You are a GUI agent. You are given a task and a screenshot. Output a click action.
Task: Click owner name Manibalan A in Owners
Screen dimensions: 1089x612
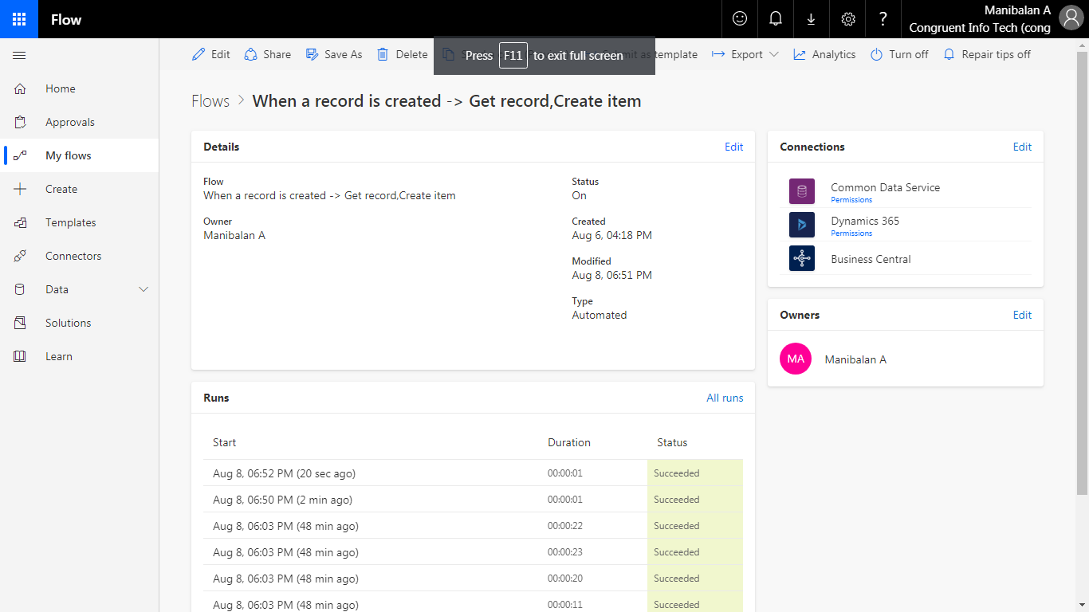(855, 359)
